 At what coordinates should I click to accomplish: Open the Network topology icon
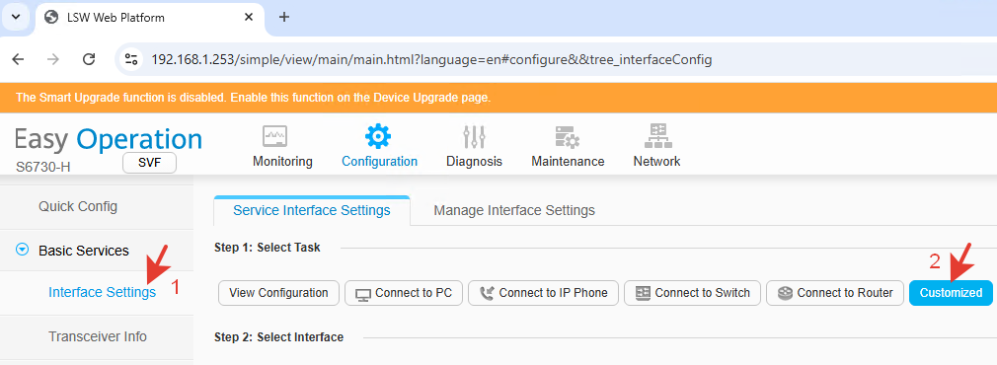click(x=656, y=136)
